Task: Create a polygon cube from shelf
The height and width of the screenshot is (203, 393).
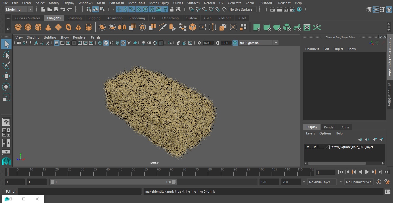Action: point(28,27)
